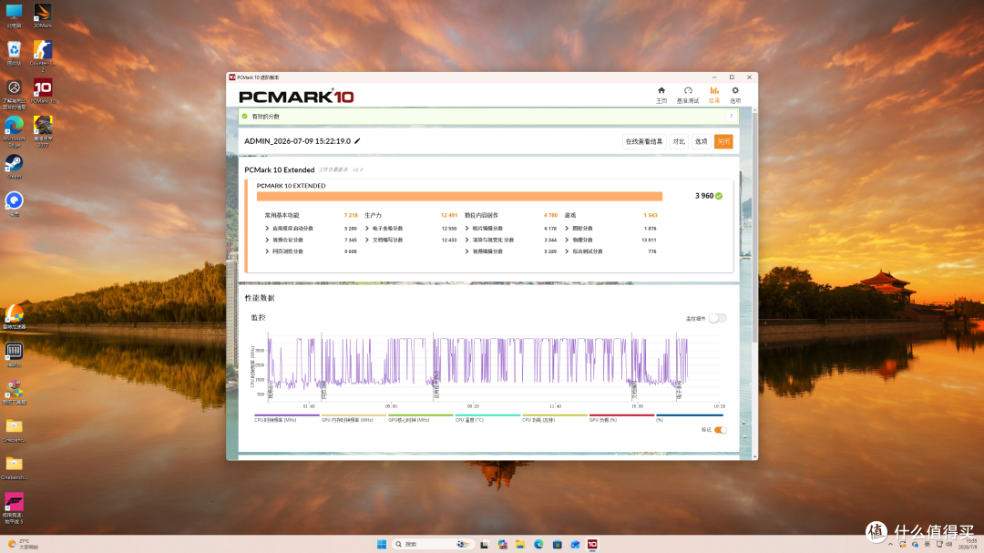Open PCMark 10 desktop shortcut
Screen dimensions: 984x553
click(x=43, y=91)
